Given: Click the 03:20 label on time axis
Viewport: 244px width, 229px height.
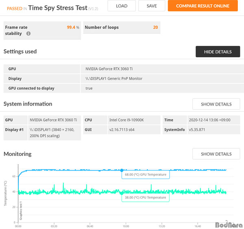Looking at the screenshot, I should [x=54, y=226].
